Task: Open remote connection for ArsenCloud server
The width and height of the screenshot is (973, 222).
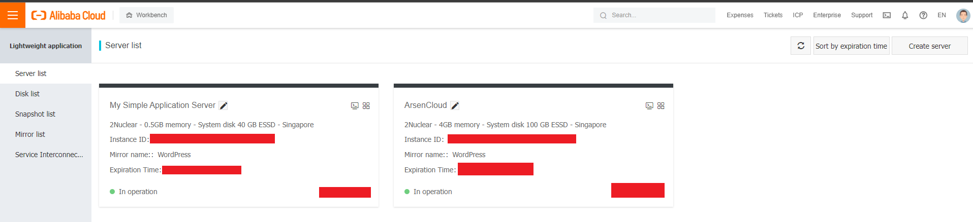Action: tap(649, 106)
